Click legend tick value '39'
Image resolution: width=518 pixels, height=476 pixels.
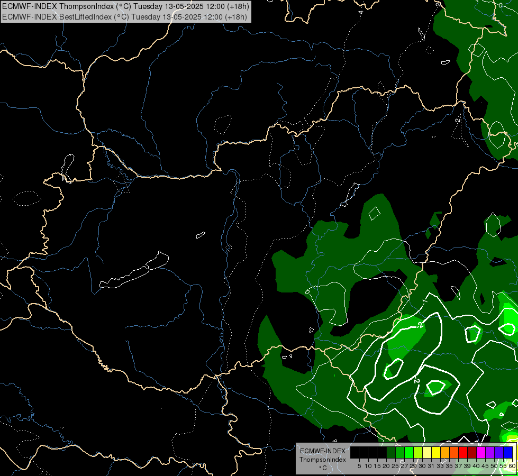[x=467, y=466]
